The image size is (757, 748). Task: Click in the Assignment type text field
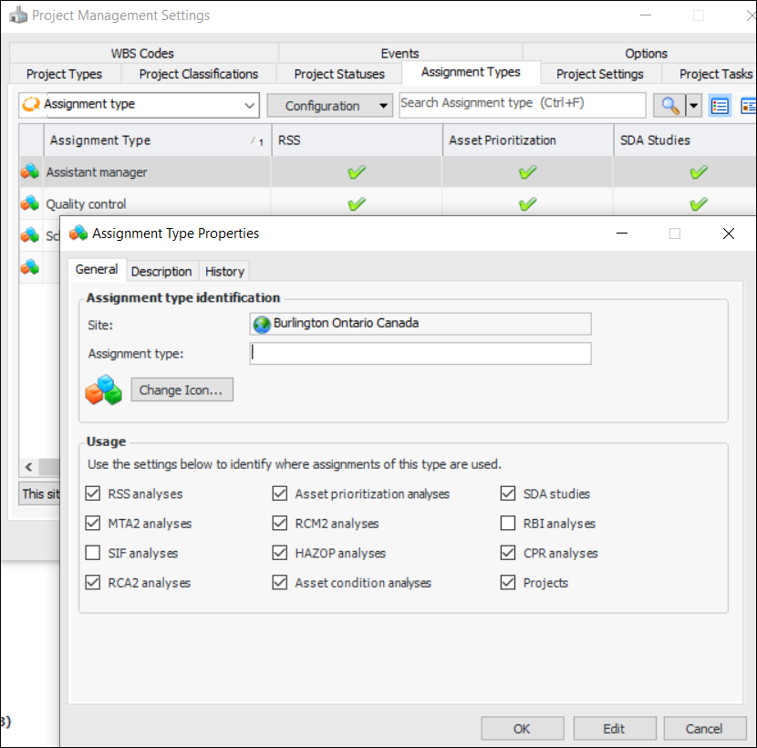(x=420, y=353)
